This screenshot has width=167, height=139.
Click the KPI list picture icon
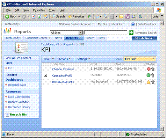tap(22, 48)
